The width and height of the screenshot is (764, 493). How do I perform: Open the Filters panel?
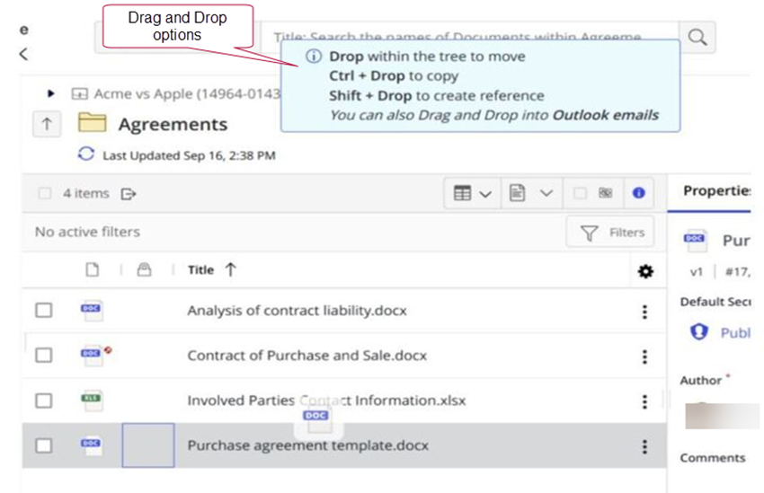[613, 233]
